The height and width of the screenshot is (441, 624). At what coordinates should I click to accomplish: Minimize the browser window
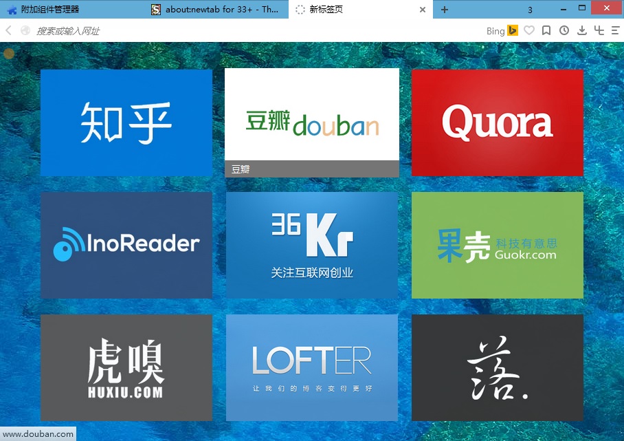pos(563,9)
